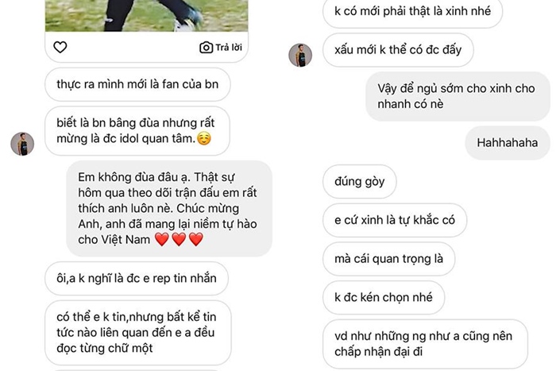Select the 'đúng gòy' message bubble
The width and height of the screenshot is (556, 371).
tap(360, 182)
